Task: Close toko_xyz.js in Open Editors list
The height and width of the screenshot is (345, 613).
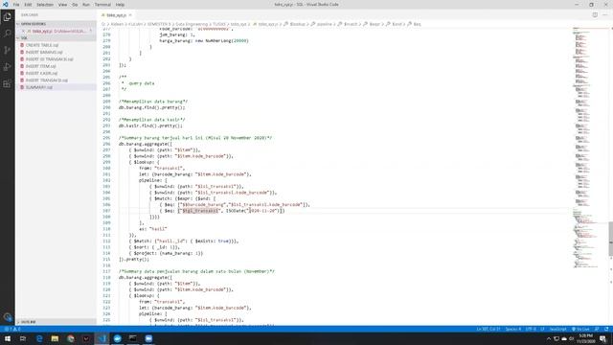Action: pyautogui.click(x=23, y=31)
